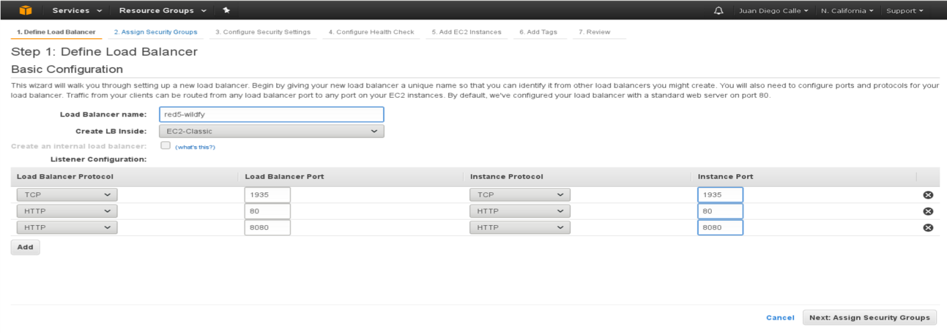Screen dimensions: 947x333
Task: Click Next: Assign Security Groups button
Action: (x=869, y=318)
